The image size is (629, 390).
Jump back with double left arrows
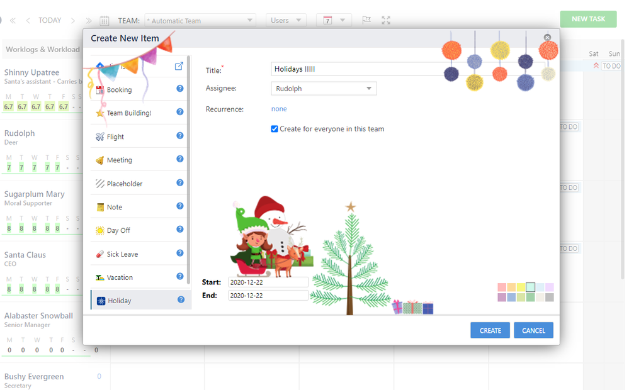[13, 20]
